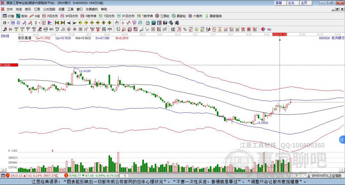
Task: Open the 文件 menu
Action: point(9,9)
